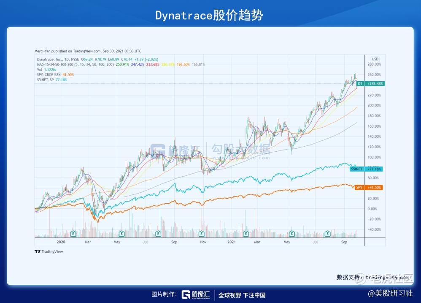This screenshot has height=303, width=421.
Task: Select the 'SPY, CBOE BZX' comparison legend
Action: pyautogui.click(x=49, y=75)
